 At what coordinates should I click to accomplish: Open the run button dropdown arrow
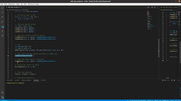tap(150, 7)
